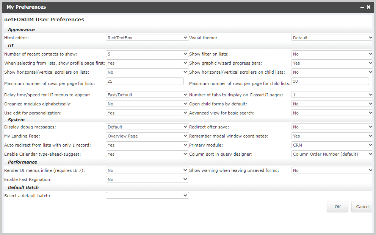376x235 pixels.
Task: Open the delay time for UI menus dropdown
Action: pos(147,94)
